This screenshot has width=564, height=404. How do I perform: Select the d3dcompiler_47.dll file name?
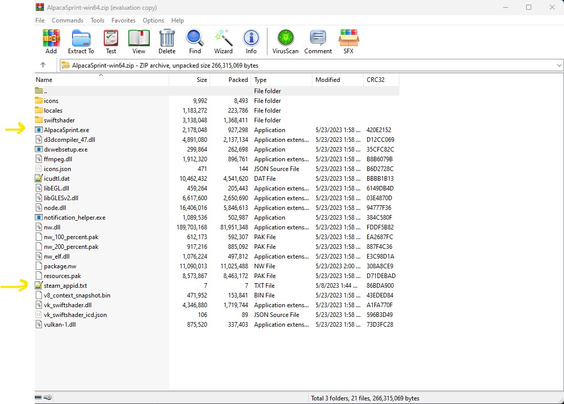click(70, 139)
